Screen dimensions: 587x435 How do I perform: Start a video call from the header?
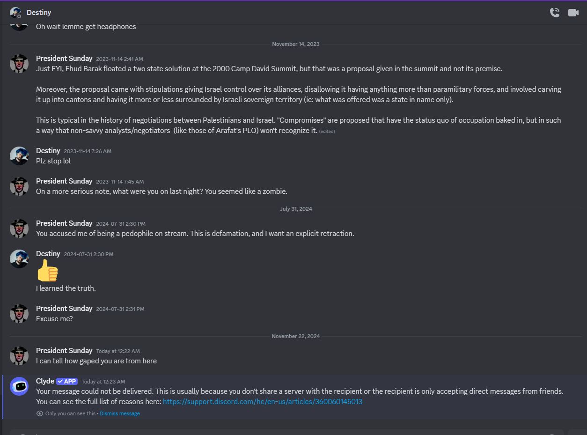[x=573, y=13]
